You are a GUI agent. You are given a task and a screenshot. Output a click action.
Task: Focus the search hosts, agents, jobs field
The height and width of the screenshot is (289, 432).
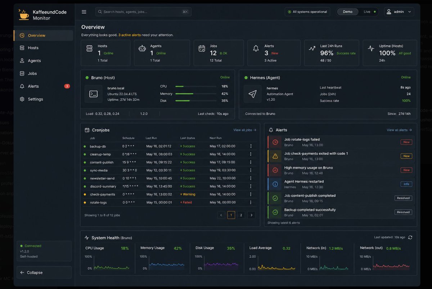143,12
